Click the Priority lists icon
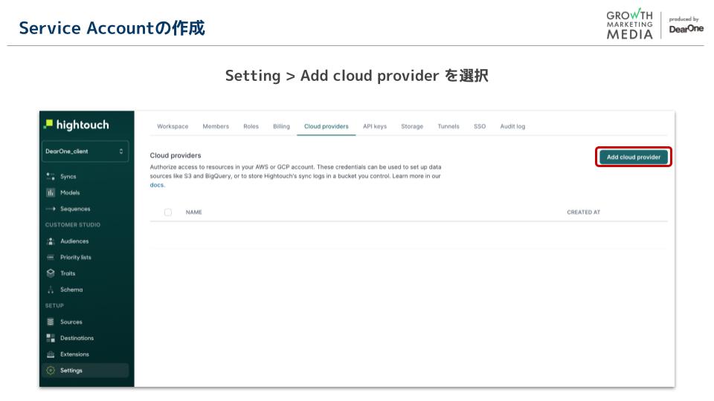The width and height of the screenshot is (714, 401). (51, 258)
